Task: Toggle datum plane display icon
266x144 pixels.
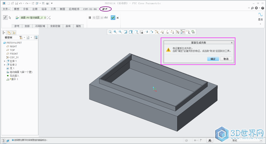Action: coord(162,32)
